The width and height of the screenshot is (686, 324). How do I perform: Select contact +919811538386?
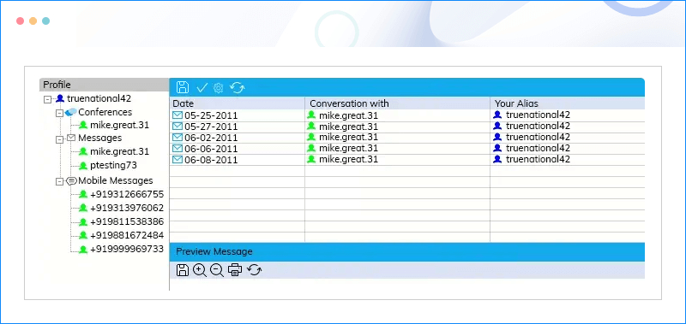(x=127, y=221)
